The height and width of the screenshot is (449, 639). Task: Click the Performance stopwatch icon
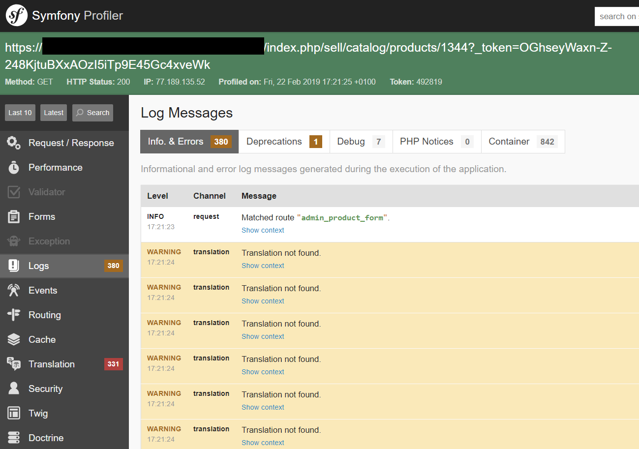(14, 168)
